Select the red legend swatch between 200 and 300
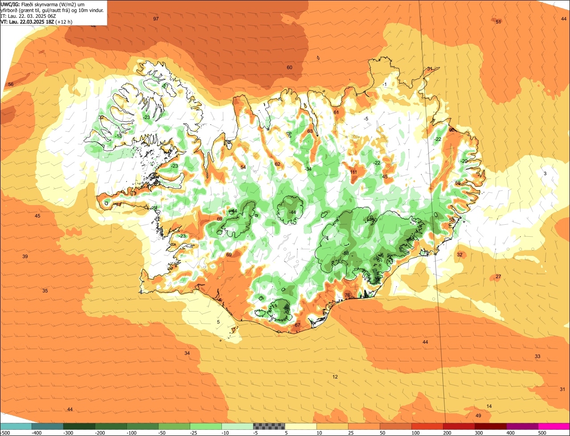Image resolution: width=570 pixels, height=436 pixels. click(x=459, y=426)
